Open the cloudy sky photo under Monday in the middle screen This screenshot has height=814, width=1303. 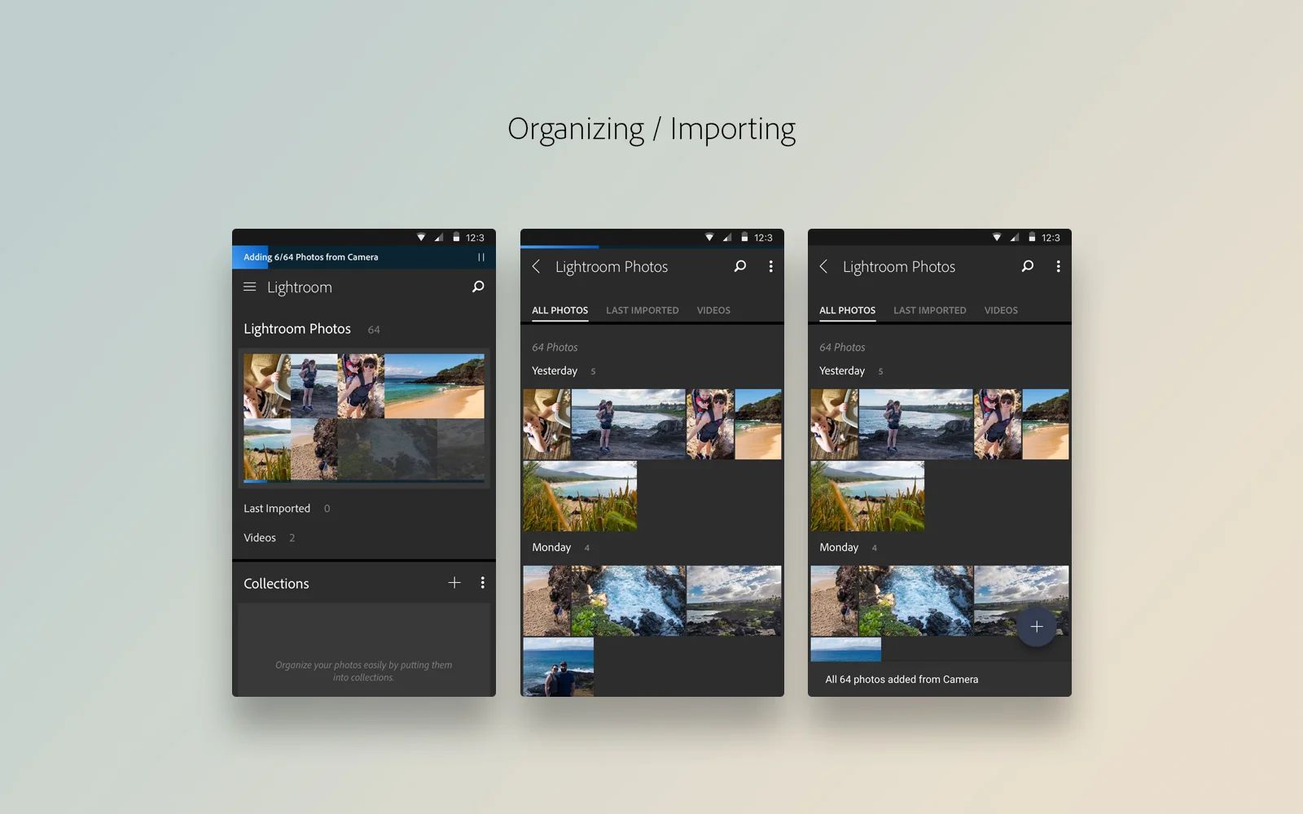tap(734, 601)
